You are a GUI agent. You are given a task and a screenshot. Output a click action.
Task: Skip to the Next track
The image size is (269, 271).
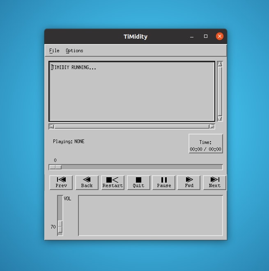tap(215, 183)
